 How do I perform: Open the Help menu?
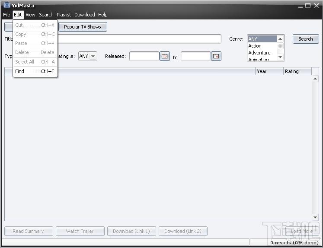pyautogui.click(x=102, y=15)
